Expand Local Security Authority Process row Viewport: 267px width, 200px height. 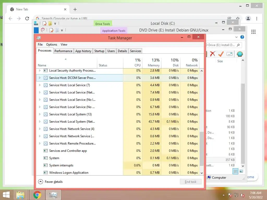tap(40, 70)
